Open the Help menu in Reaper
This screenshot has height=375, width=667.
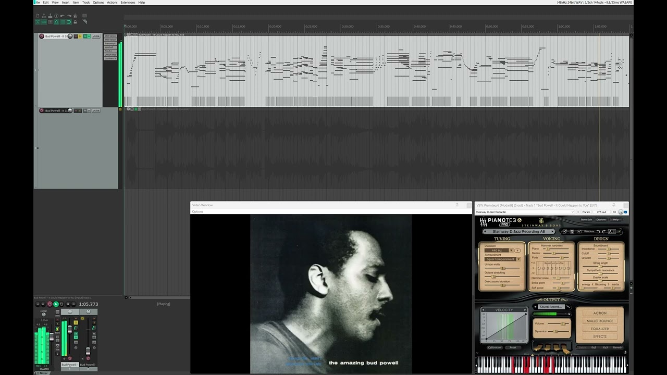tap(141, 3)
